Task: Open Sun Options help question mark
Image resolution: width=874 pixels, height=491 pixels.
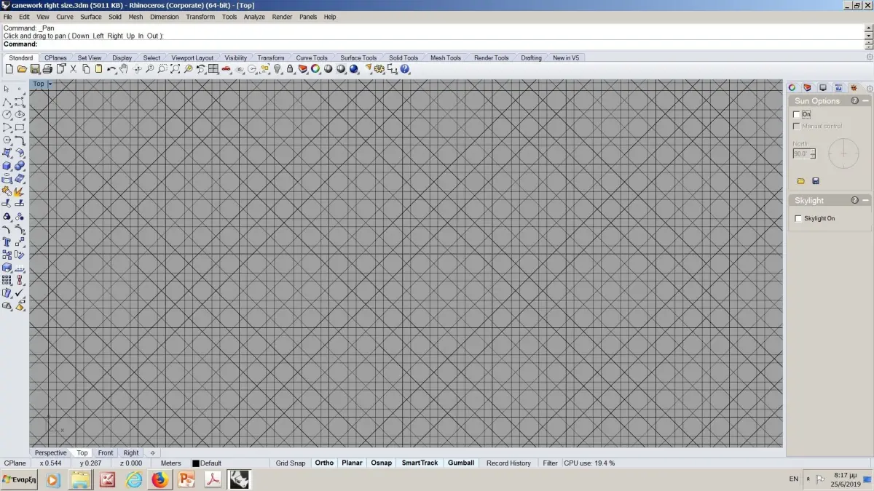Action: coord(855,101)
